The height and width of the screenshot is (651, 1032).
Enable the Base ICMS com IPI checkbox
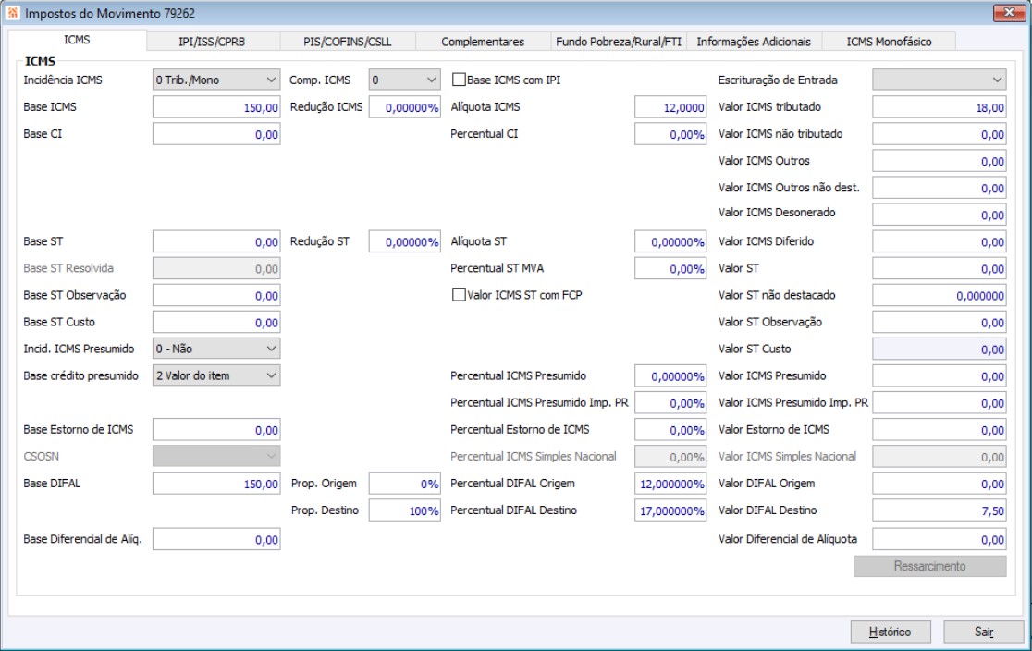[459, 80]
